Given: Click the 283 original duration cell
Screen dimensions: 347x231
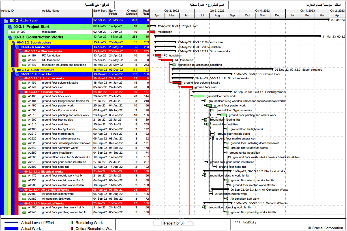Looking at the screenshot, I should (131, 37).
